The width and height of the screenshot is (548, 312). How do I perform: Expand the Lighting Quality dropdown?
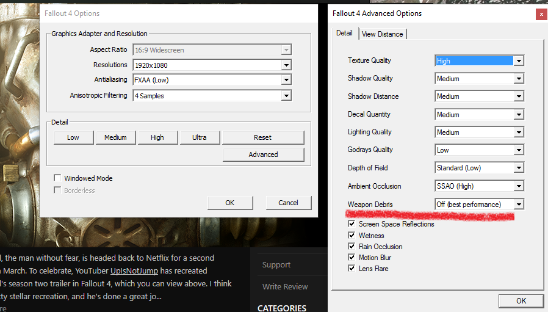tap(479, 132)
